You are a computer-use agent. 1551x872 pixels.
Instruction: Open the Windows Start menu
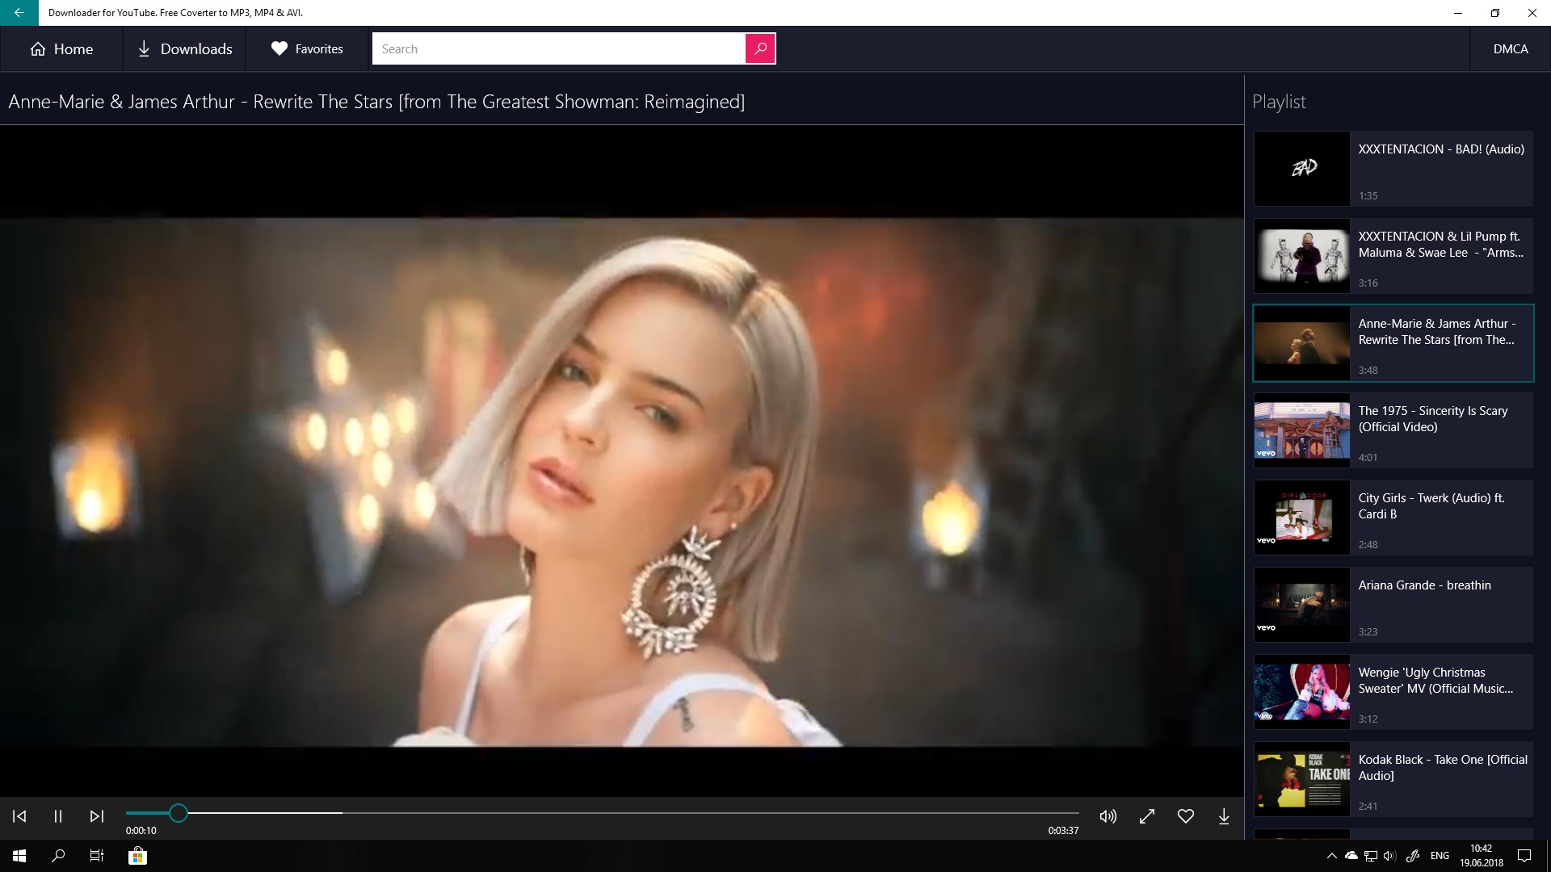[x=19, y=856]
